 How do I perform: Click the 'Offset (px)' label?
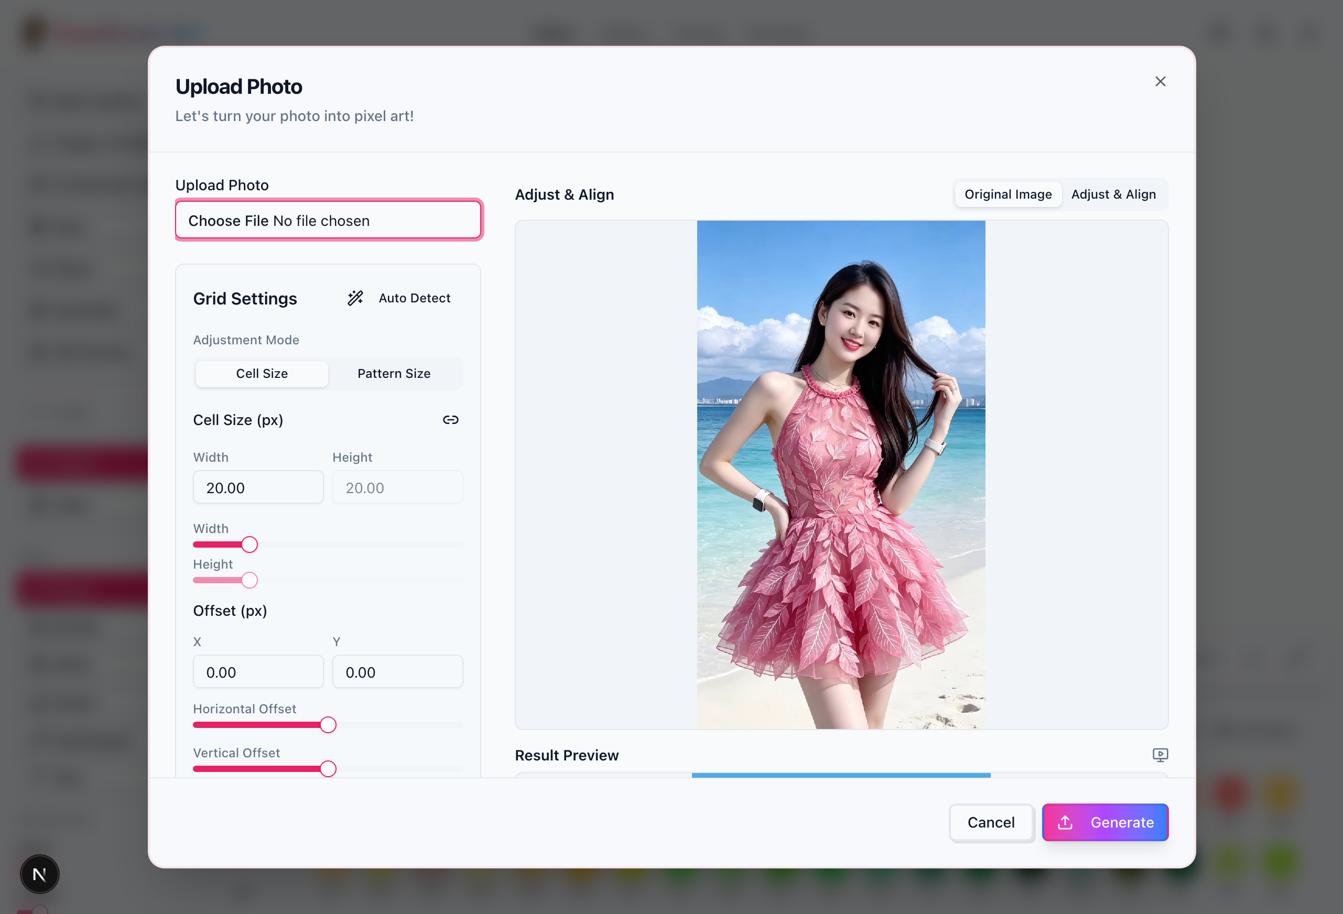230,611
